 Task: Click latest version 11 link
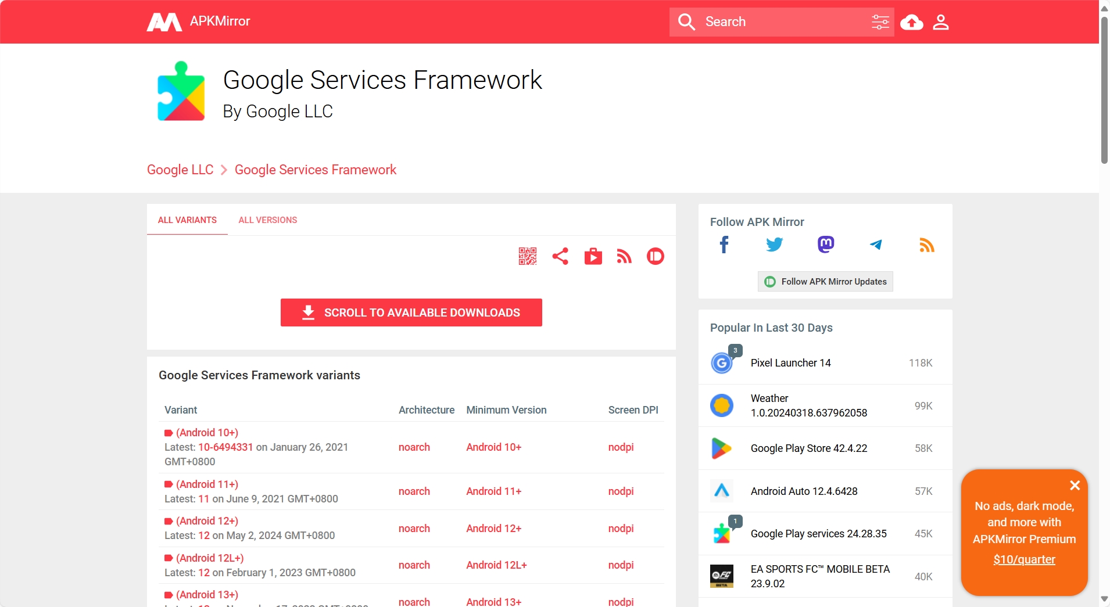pyautogui.click(x=203, y=499)
